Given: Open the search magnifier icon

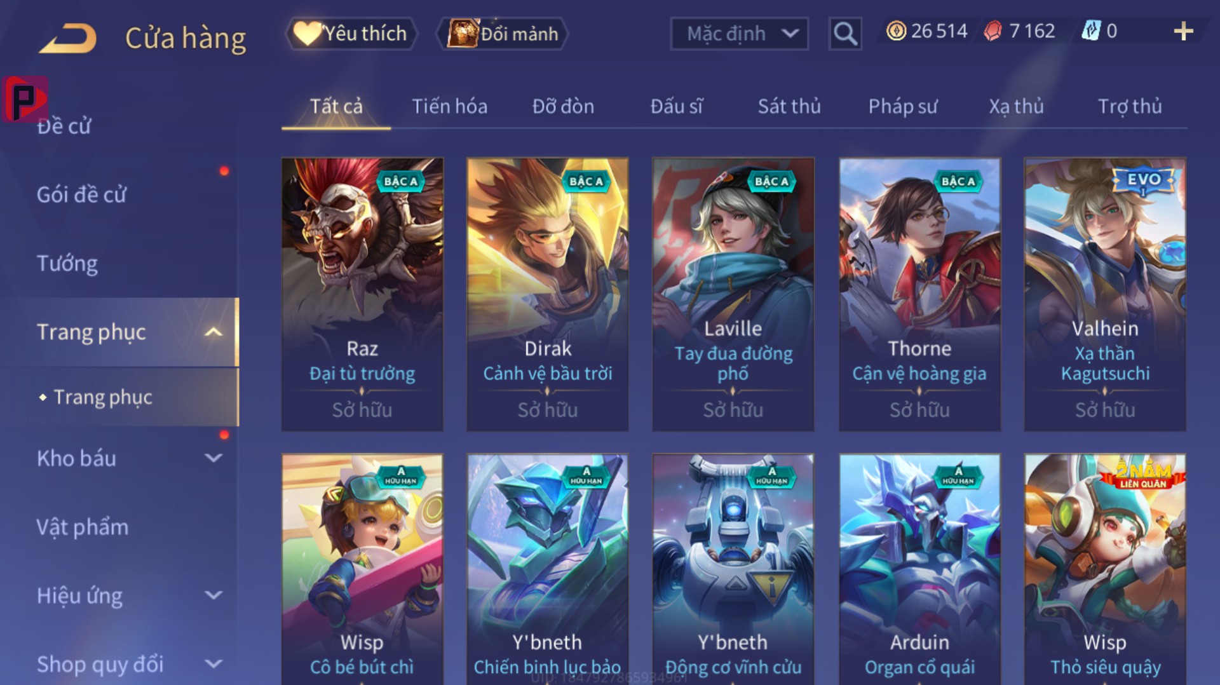Looking at the screenshot, I should pyautogui.click(x=845, y=33).
